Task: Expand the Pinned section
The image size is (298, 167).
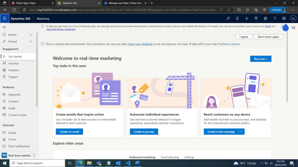Action: (x=31, y=42)
